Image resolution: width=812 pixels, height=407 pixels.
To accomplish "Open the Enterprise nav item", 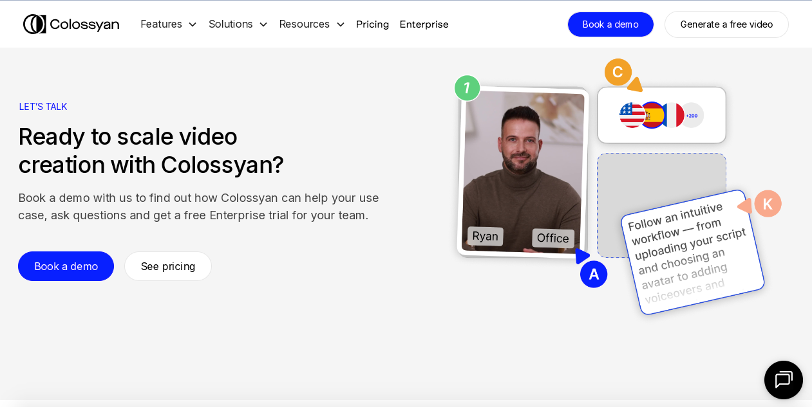I will pyautogui.click(x=424, y=24).
